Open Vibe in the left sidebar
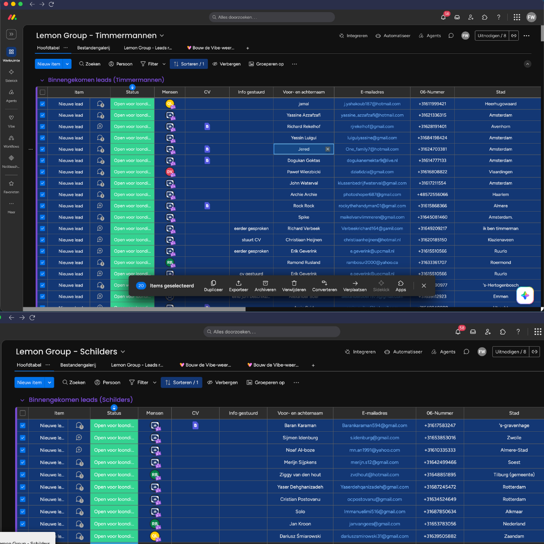The image size is (544, 544). tap(11, 121)
